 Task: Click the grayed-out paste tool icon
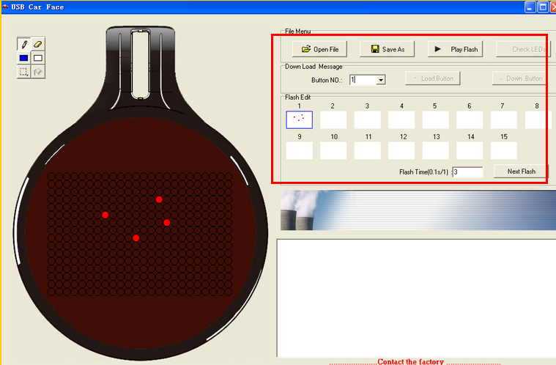pyautogui.click(x=38, y=72)
